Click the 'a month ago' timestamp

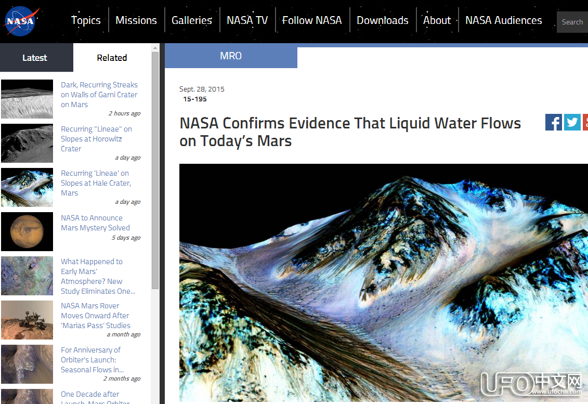124,334
